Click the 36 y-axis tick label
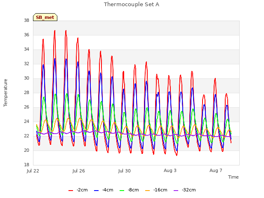Screen dimensions: 264x198 [x=26, y=35]
